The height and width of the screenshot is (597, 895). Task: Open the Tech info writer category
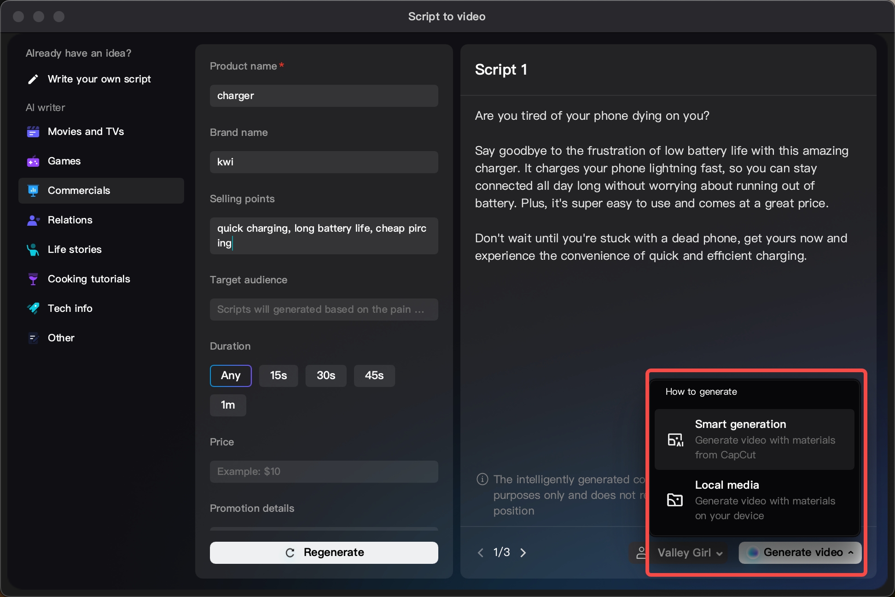pyautogui.click(x=101, y=309)
